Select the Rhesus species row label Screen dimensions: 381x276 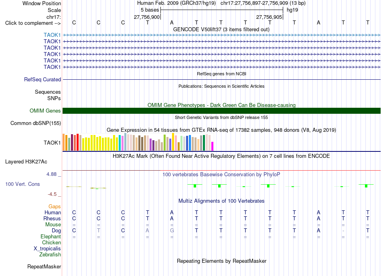click(52, 219)
